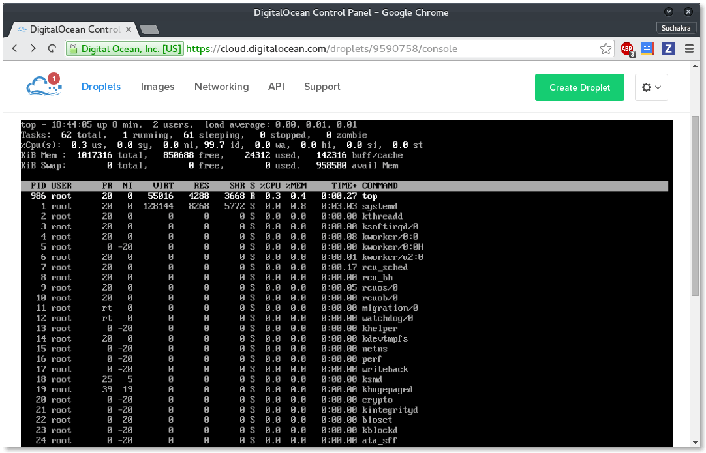Screen dimensions: 706x453
Task: Open the Chrome hamburger menu
Action: coord(689,49)
